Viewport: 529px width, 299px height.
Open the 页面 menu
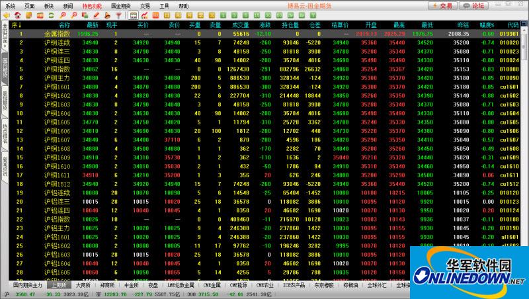click(x=30, y=6)
